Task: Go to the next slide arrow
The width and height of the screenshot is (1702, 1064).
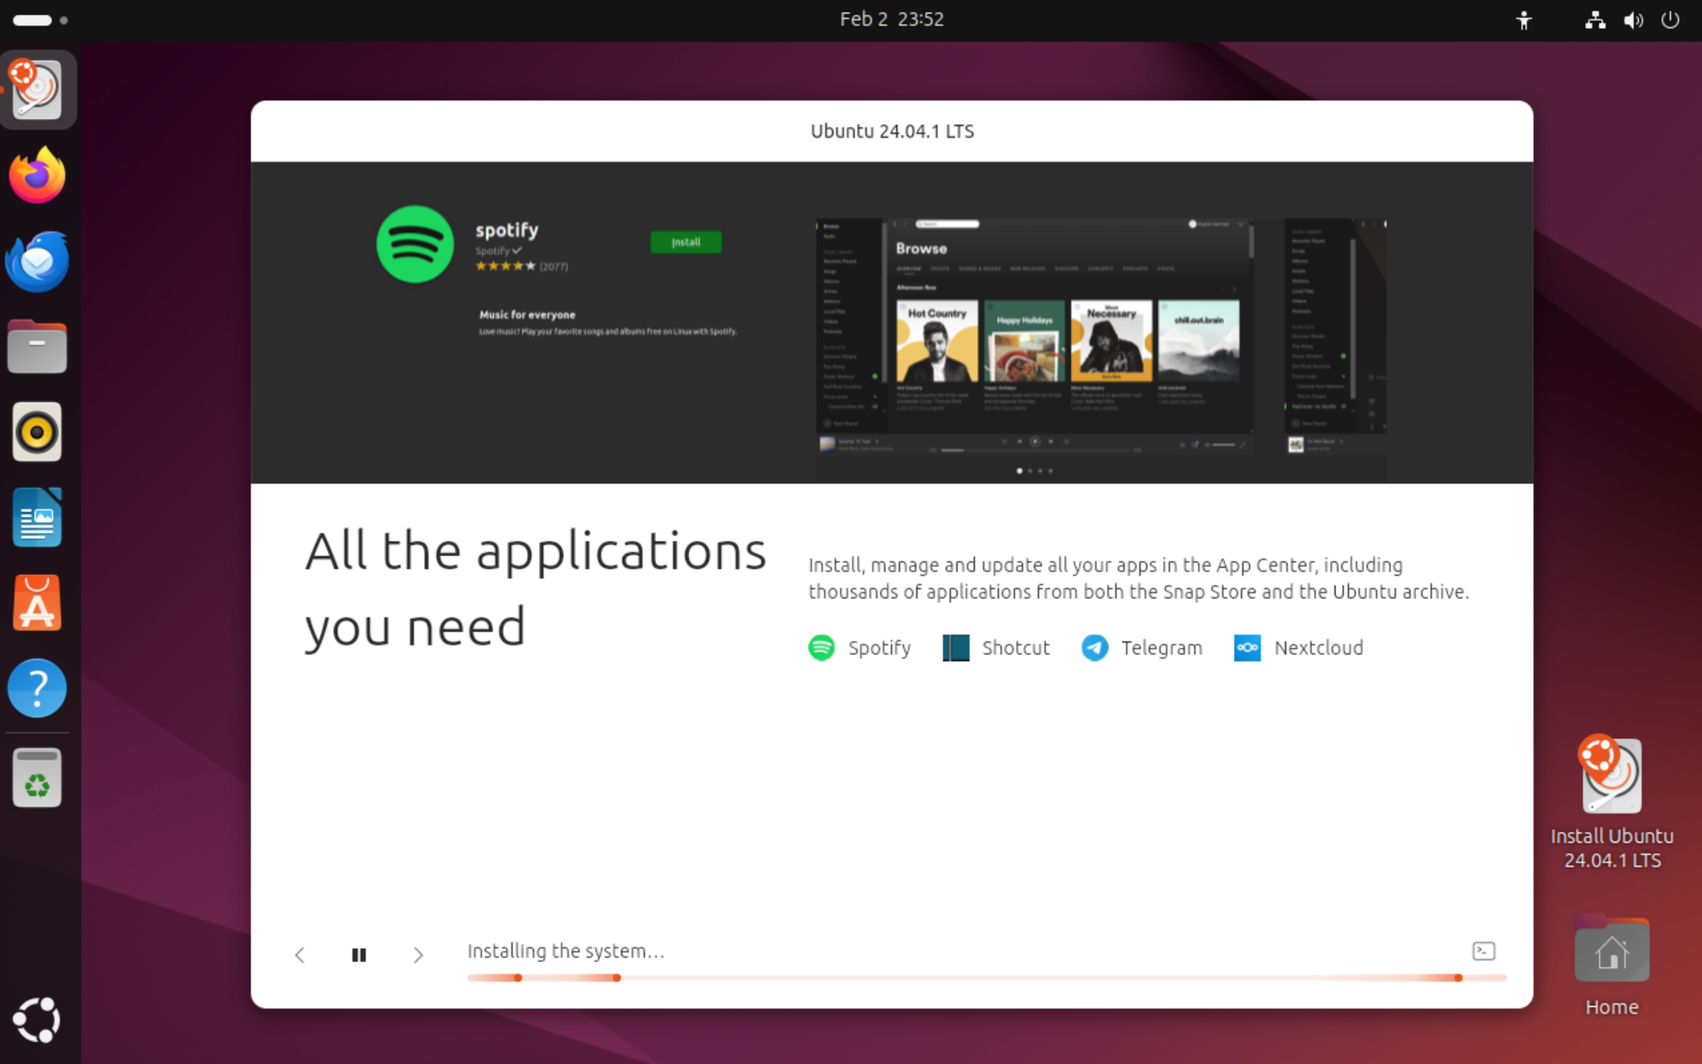Action: click(x=418, y=954)
